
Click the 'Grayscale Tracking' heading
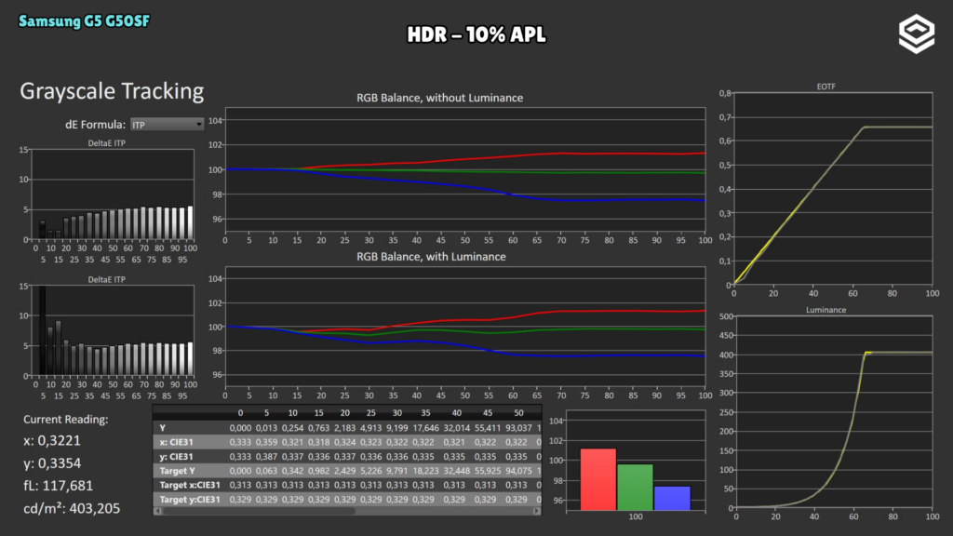(112, 90)
